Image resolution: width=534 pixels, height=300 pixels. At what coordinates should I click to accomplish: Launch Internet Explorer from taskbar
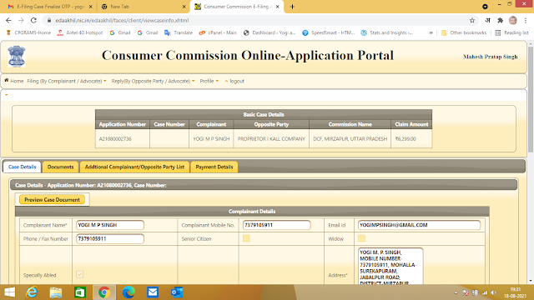32,292
